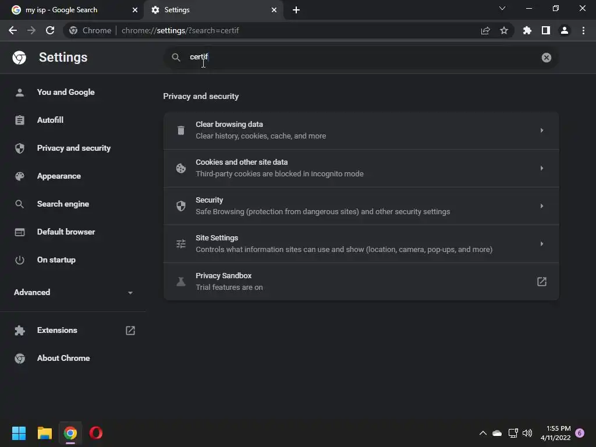Image resolution: width=596 pixels, height=447 pixels.
Task: Open Cookies and other site data
Action: (x=361, y=168)
